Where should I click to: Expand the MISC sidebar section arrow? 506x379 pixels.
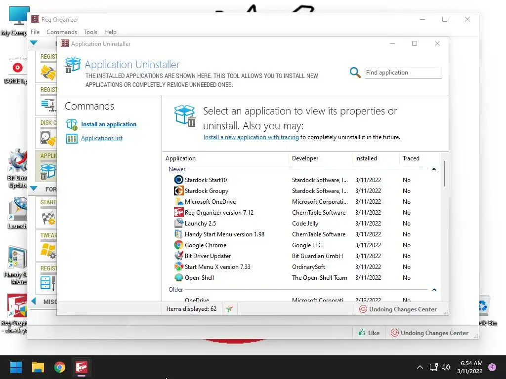click(34, 302)
